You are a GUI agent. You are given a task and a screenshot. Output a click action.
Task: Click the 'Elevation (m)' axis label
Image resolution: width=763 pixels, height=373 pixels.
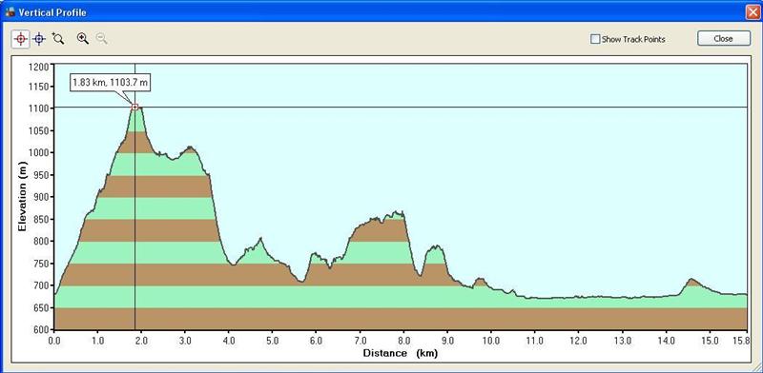point(22,196)
